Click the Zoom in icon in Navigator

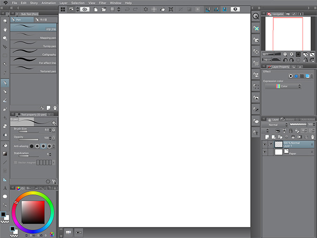(291, 54)
